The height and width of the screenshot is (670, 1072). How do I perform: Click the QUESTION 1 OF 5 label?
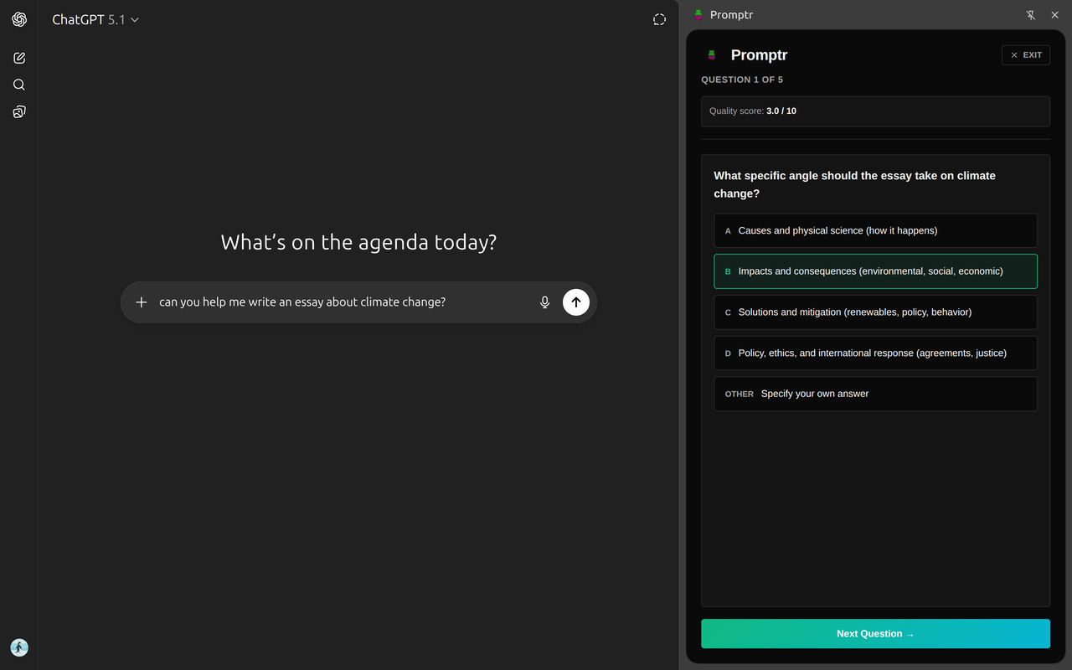coord(742,80)
